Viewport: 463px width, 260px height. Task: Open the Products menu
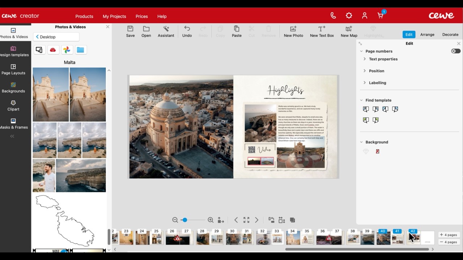pyautogui.click(x=84, y=16)
